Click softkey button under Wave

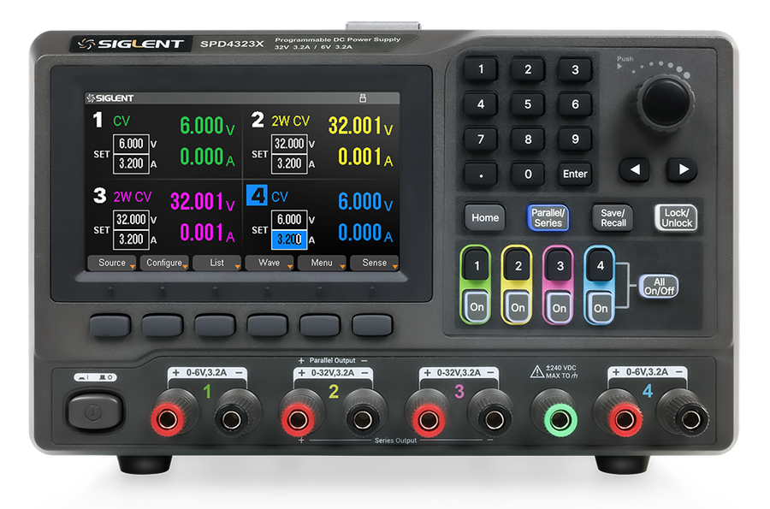267,325
